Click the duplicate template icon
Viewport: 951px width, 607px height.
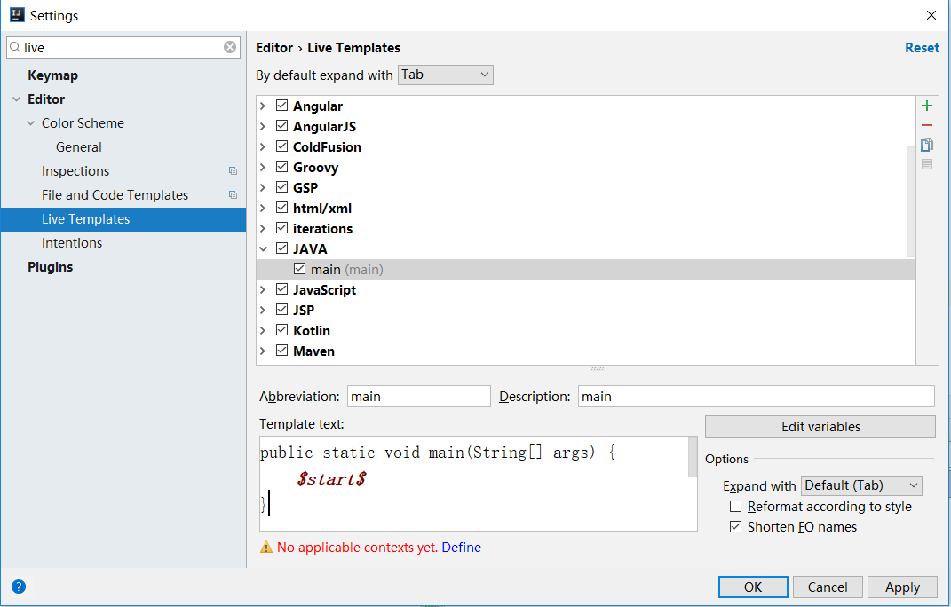(x=927, y=145)
